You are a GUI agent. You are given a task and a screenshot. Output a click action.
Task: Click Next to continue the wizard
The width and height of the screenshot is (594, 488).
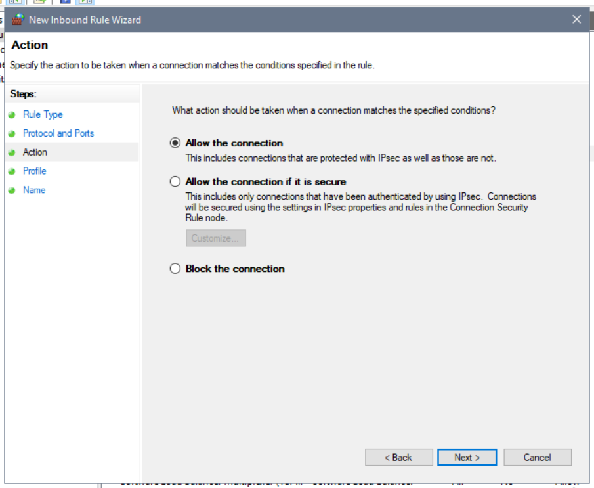(467, 457)
